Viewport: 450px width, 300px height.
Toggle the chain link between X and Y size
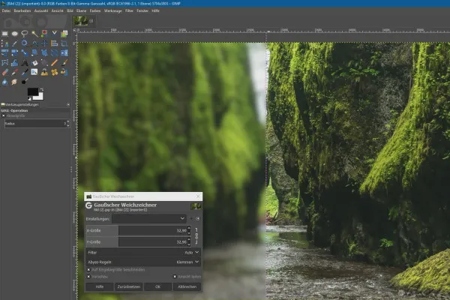pos(197,236)
